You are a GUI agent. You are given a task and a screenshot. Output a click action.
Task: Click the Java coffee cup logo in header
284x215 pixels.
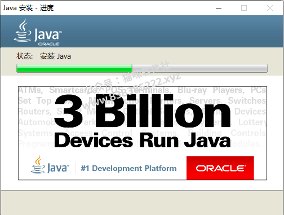click(23, 30)
